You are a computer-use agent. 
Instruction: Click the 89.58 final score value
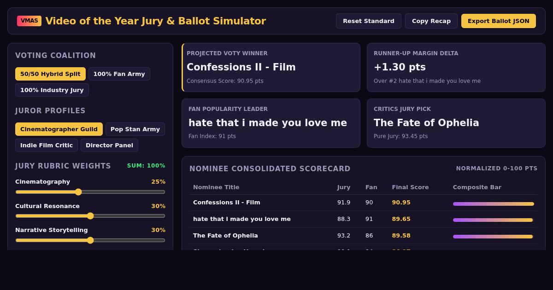point(401,236)
